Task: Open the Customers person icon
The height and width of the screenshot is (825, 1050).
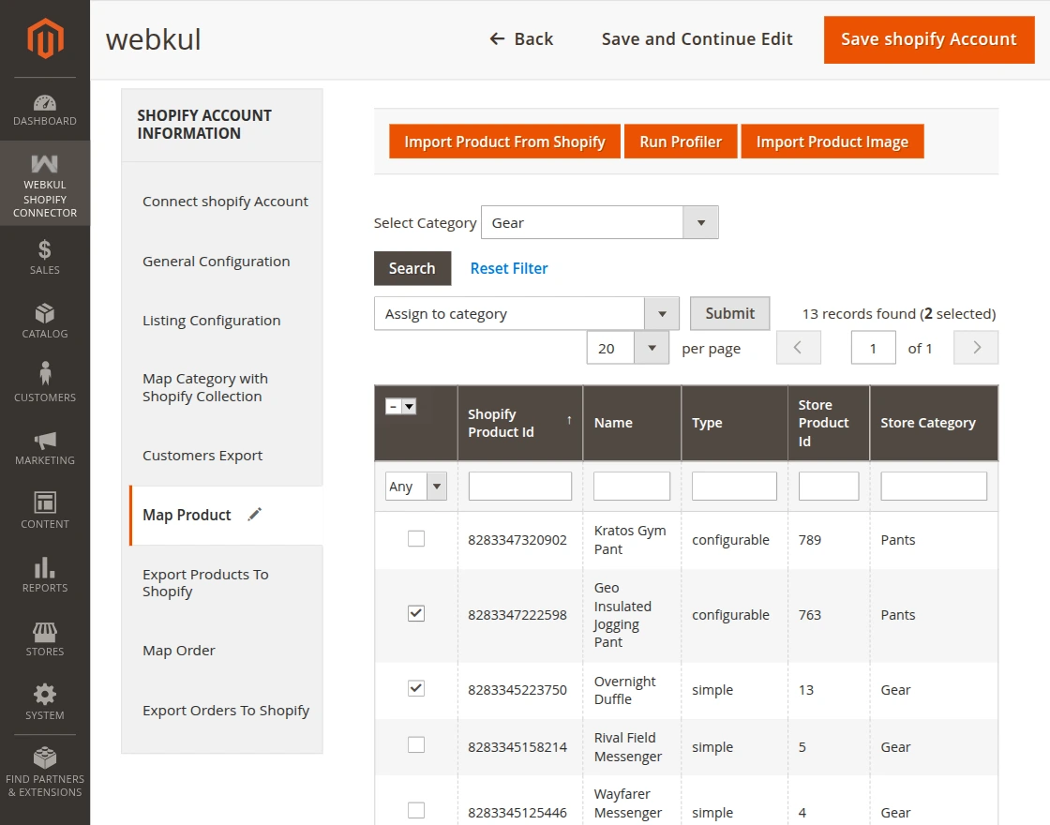Action: click(45, 374)
